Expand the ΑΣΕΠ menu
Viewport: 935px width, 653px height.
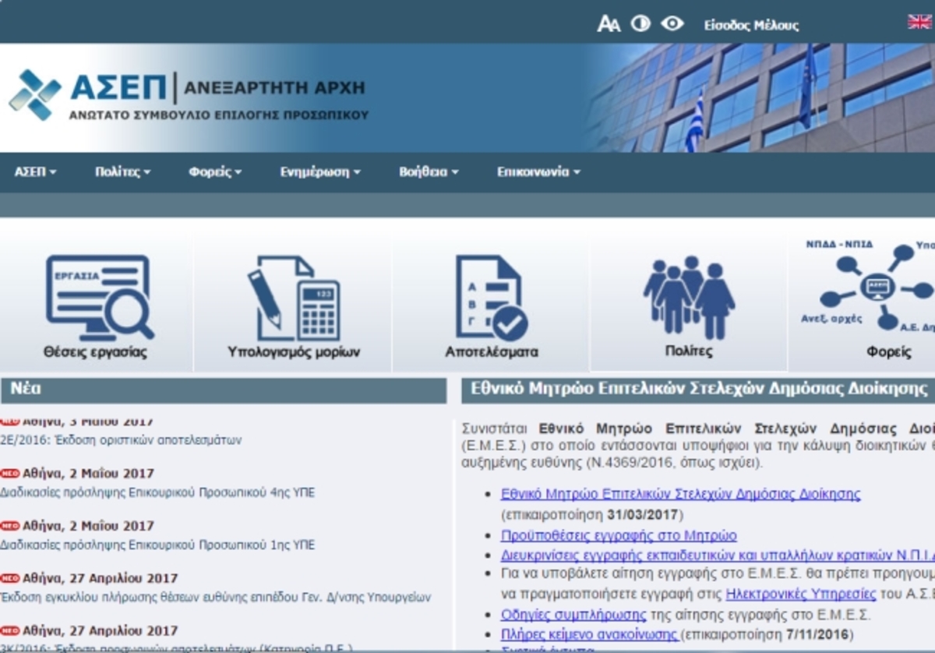tap(36, 172)
